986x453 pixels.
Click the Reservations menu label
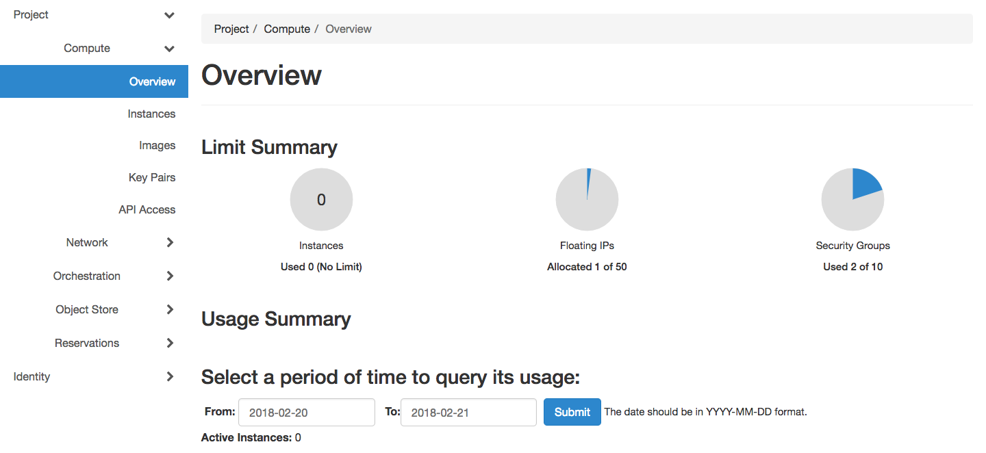87,343
